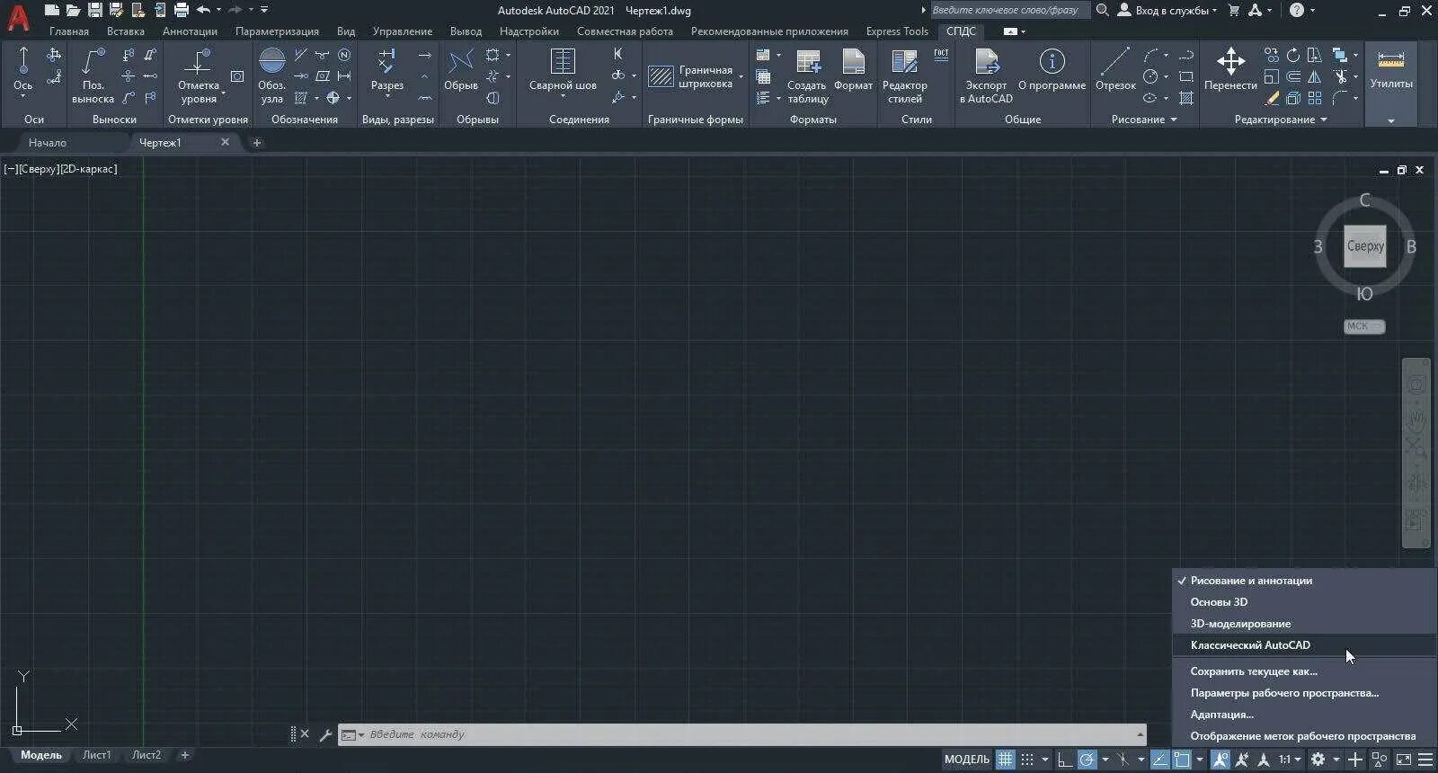Click the Поз. выноска leader tool
1438x773 pixels.
coord(93,76)
